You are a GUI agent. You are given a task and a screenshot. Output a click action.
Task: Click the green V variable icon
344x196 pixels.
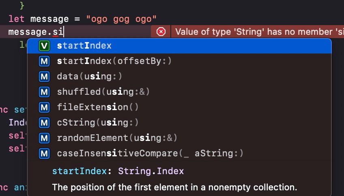(44, 46)
